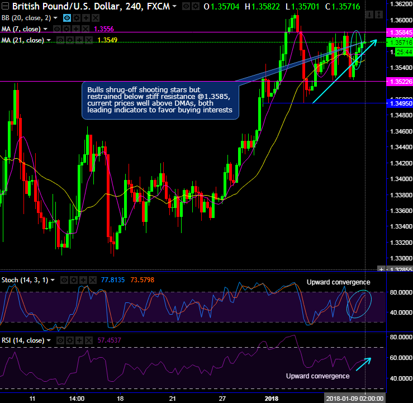This screenshot has height=403, width=413.
Task: Click the maximize-pane double-arrow icon
Action: click(379, 15)
